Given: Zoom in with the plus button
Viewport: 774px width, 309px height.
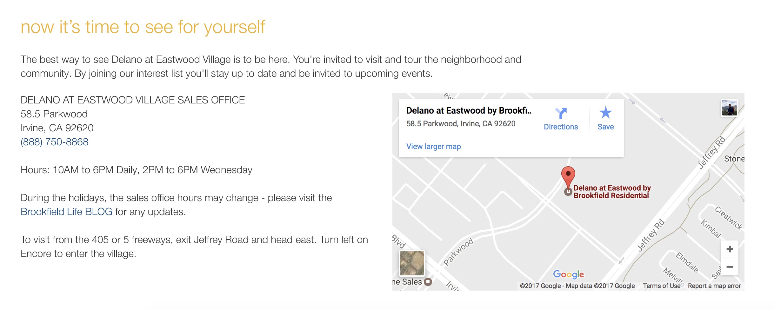Looking at the screenshot, I should tap(730, 249).
